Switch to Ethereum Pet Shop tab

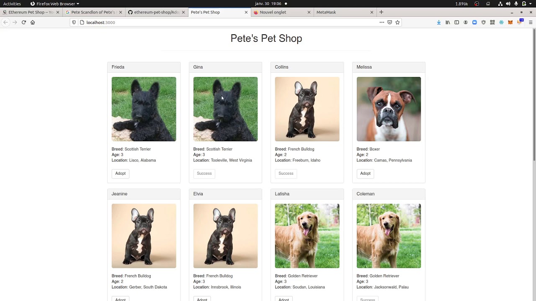tap(31, 12)
